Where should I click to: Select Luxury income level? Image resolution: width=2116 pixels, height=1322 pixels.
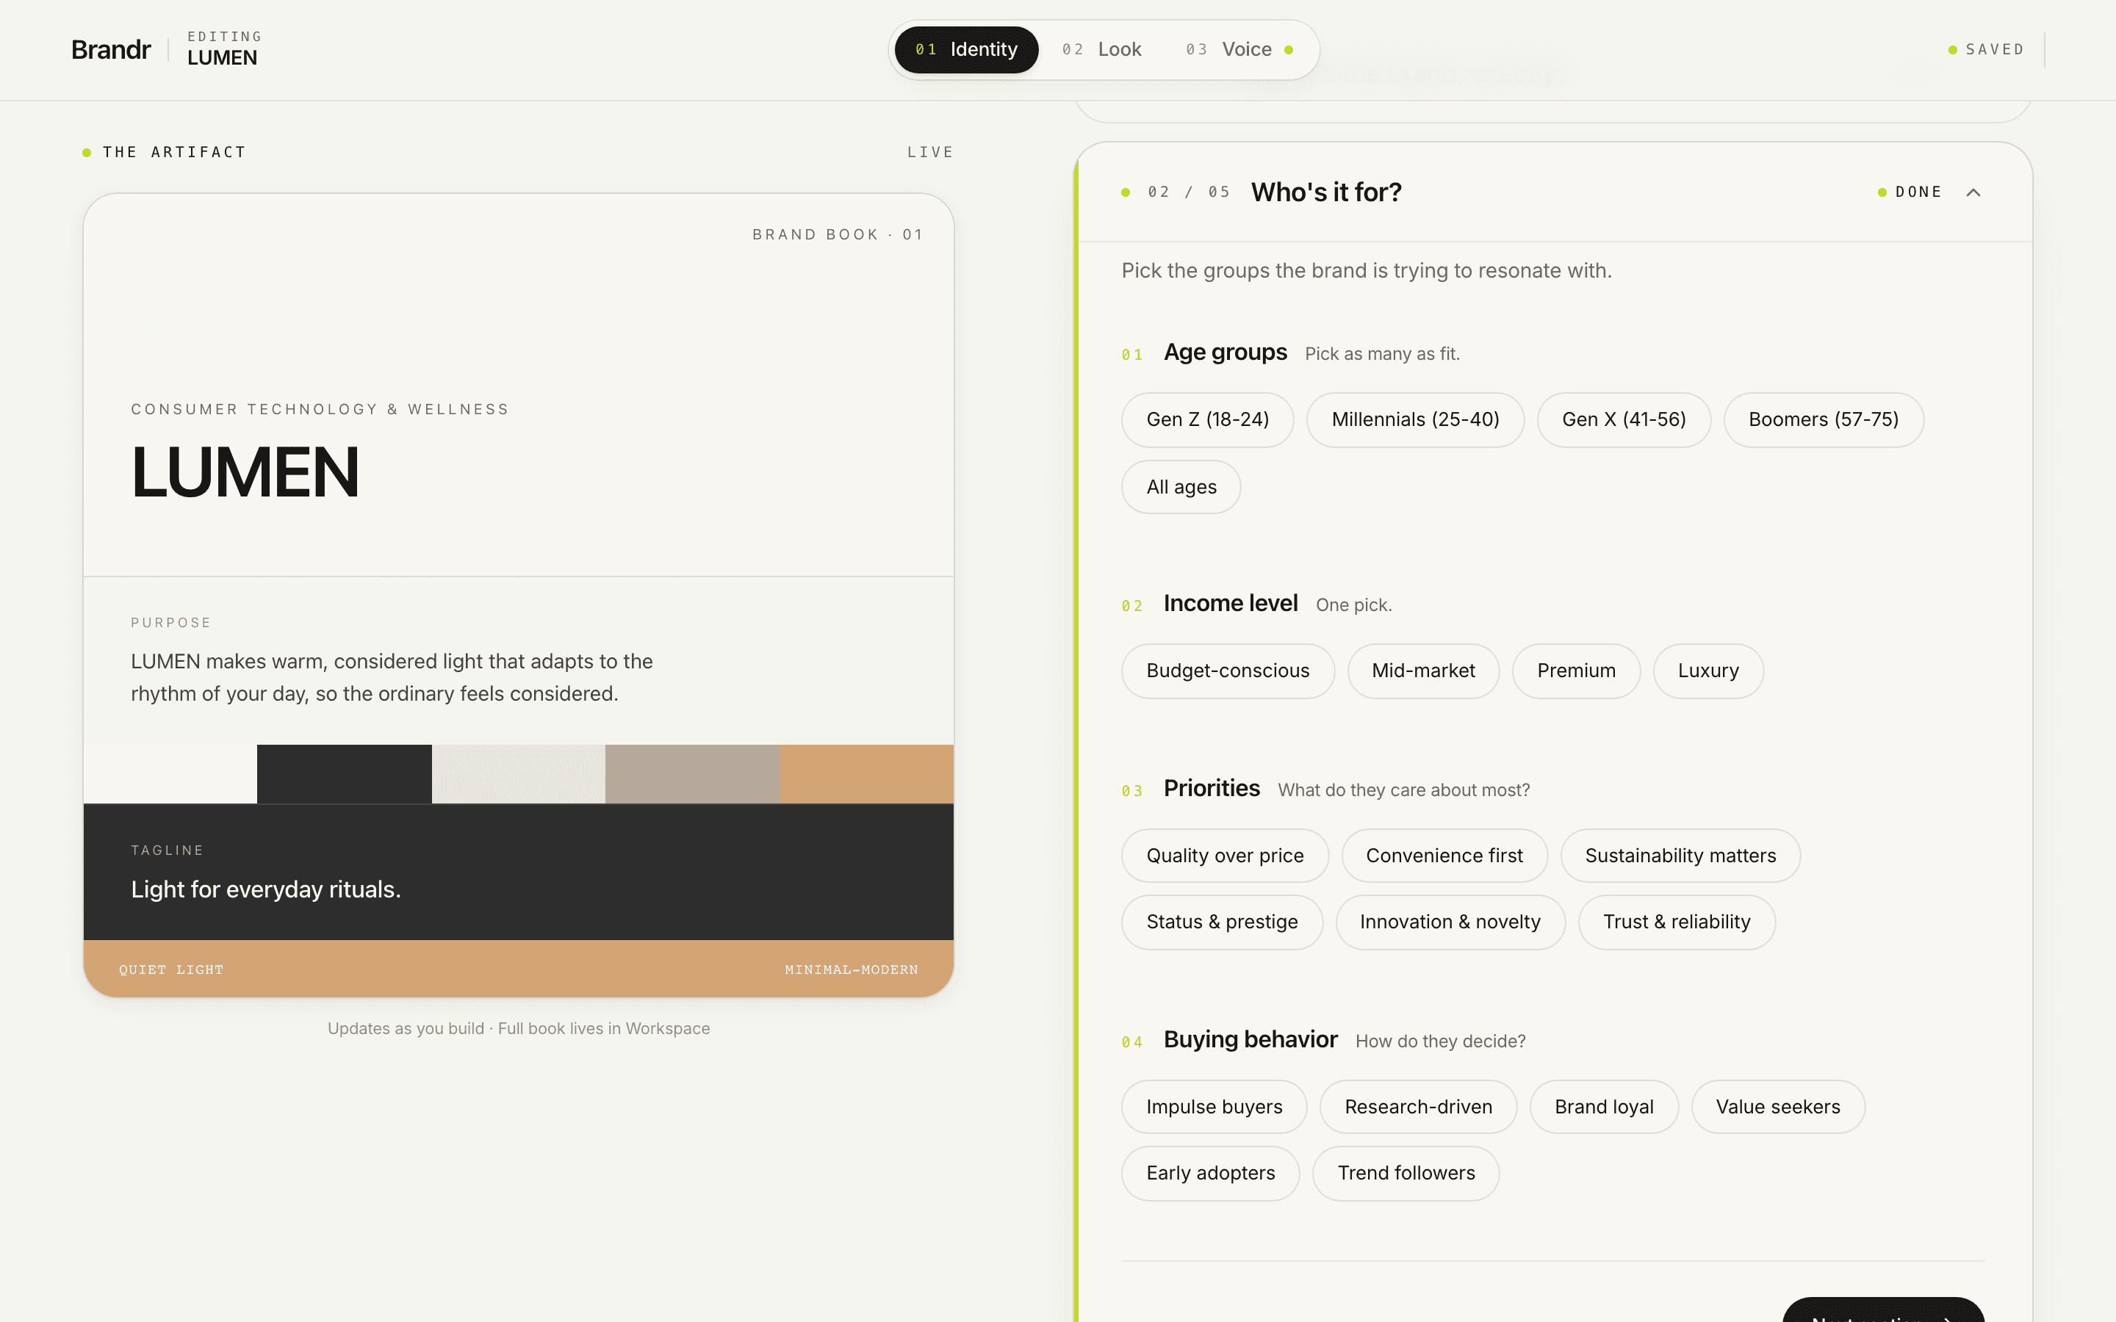pyautogui.click(x=1707, y=671)
